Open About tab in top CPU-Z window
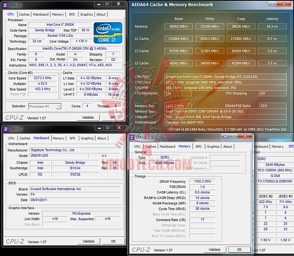 coord(101,14)
